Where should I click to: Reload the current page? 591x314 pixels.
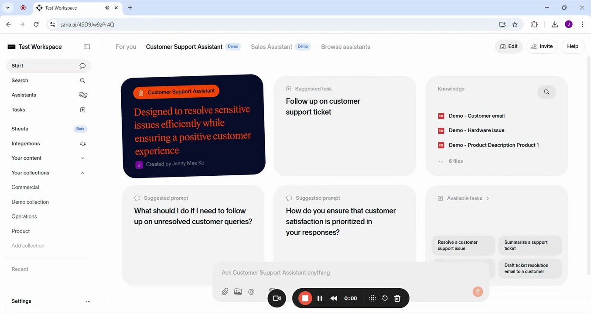coord(36,24)
